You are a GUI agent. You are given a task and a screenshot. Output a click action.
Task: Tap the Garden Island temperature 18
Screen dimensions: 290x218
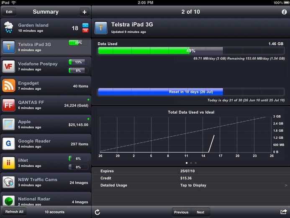(75, 28)
